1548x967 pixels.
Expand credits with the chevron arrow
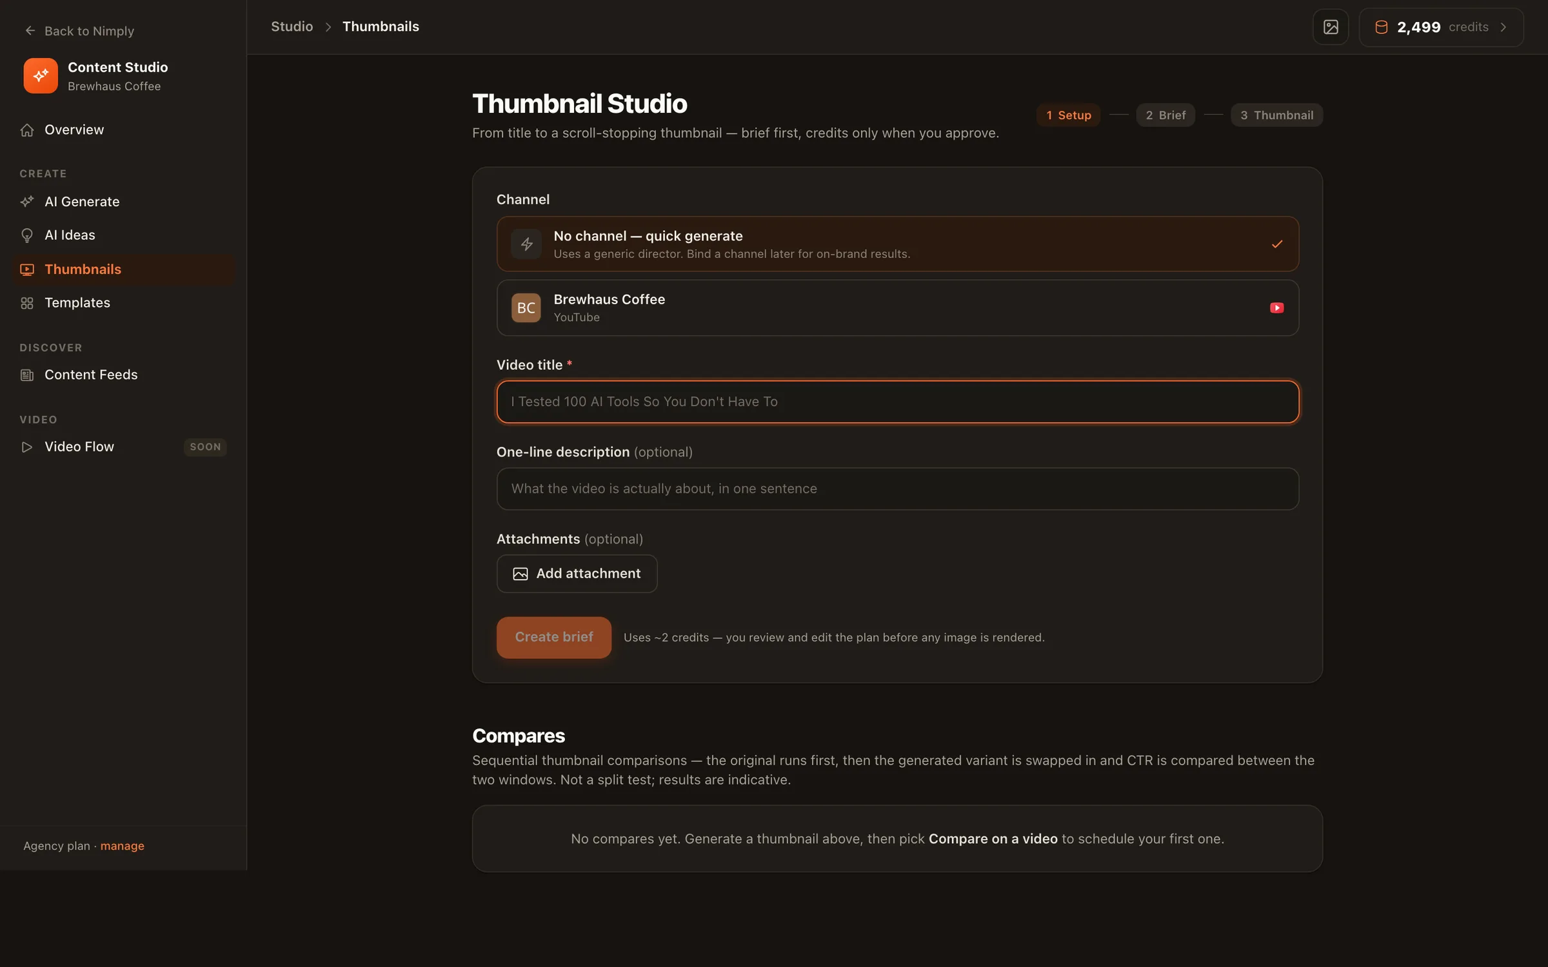(1503, 27)
